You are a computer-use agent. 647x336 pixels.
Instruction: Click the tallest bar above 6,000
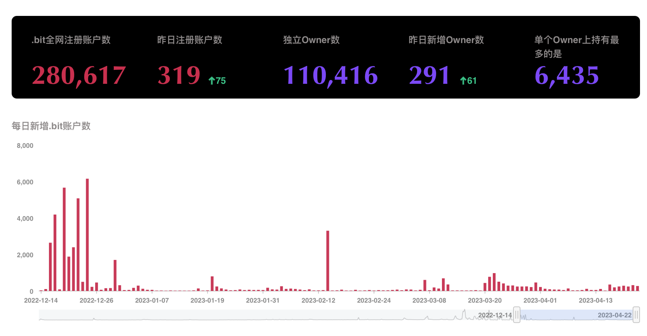click(x=87, y=235)
